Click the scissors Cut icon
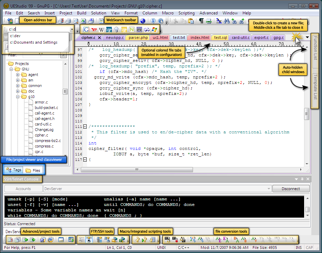This screenshot has width=322, height=253. tap(175, 21)
